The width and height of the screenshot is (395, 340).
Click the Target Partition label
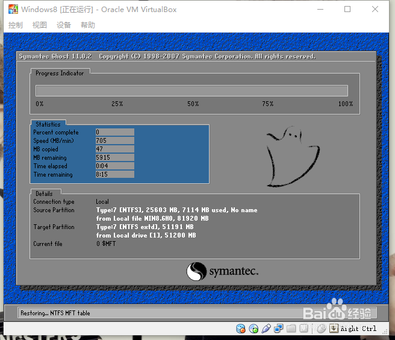(54, 227)
